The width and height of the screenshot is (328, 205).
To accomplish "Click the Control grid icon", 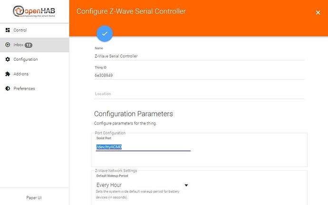I will point(8,30).
